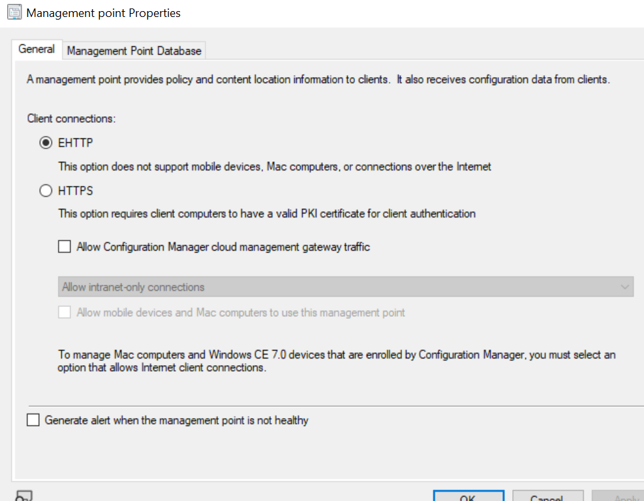This screenshot has height=501, width=644.
Task: Click the Allow mobile devices and Mac checkbox
Action: (x=64, y=312)
